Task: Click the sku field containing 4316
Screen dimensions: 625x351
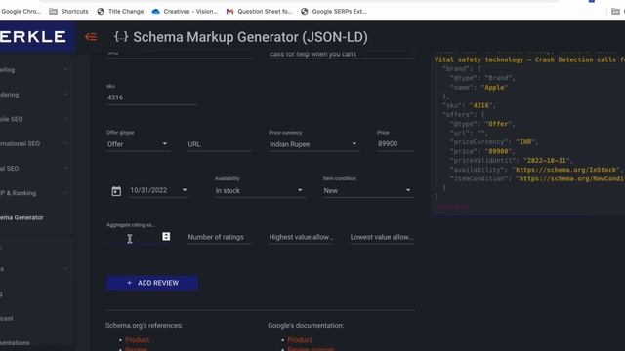Action: click(152, 97)
